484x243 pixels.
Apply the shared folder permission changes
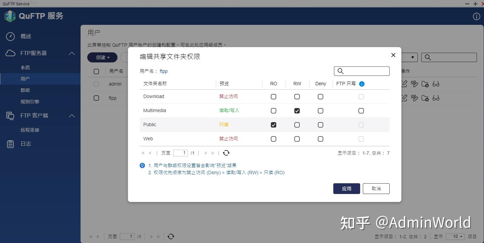pyautogui.click(x=346, y=188)
